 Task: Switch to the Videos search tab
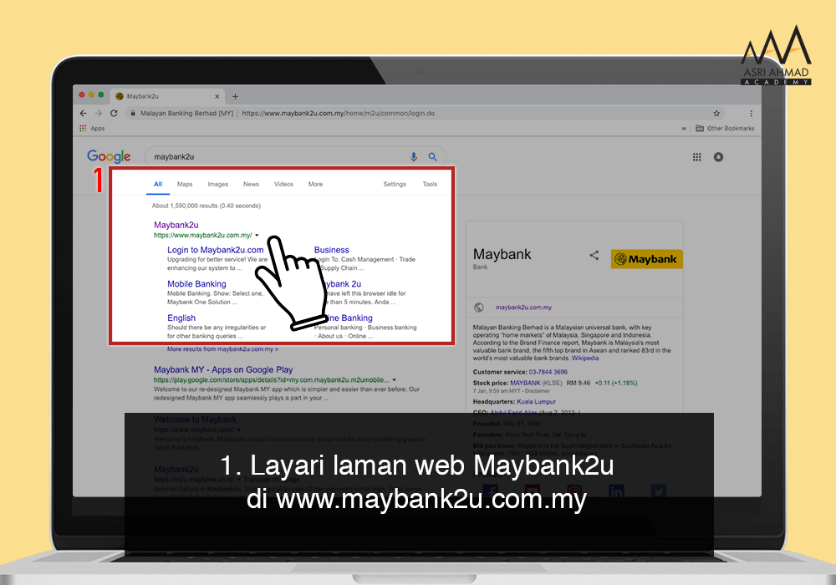(x=283, y=184)
